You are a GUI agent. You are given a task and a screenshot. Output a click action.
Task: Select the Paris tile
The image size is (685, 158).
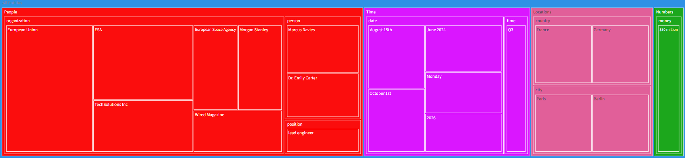point(564,123)
